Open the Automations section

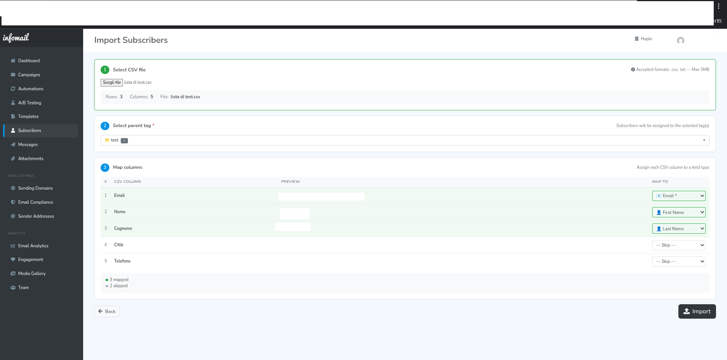[x=30, y=88]
